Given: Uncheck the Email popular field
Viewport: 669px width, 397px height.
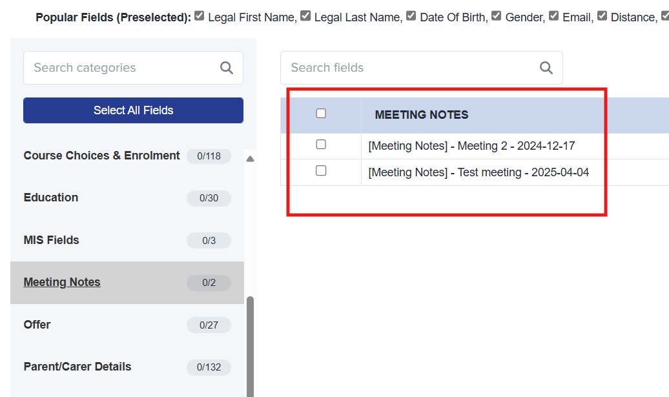Looking at the screenshot, I should point(554,16).
